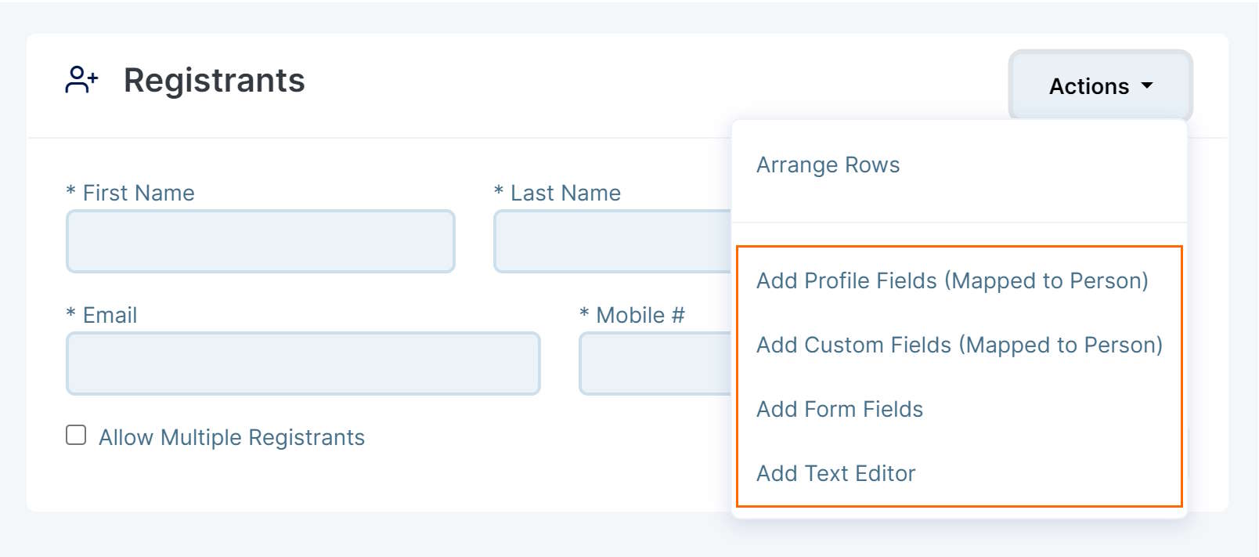Click the Last Name field label

pyautogui.click(x=565, y=194)
